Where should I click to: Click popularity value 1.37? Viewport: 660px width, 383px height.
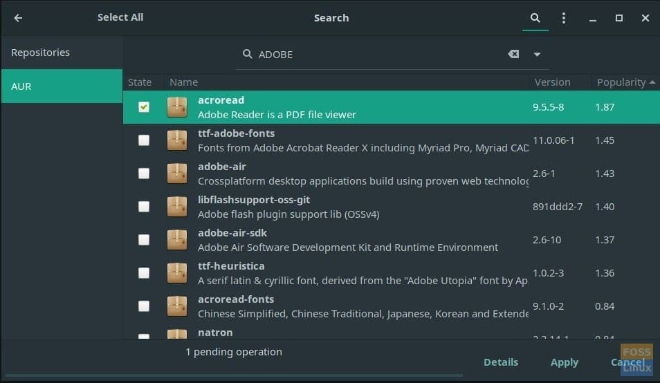[x=605, y=240]
